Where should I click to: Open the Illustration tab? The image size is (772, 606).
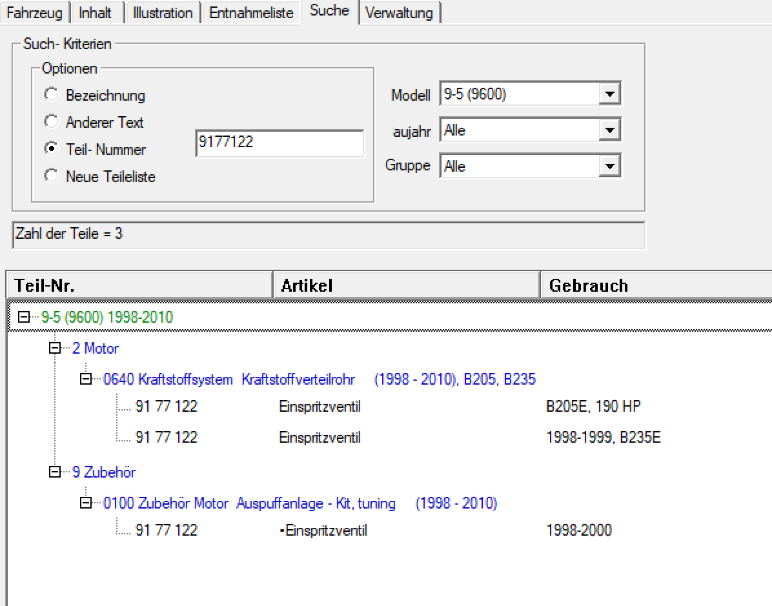pyautogui.click(x=163, y=12)
